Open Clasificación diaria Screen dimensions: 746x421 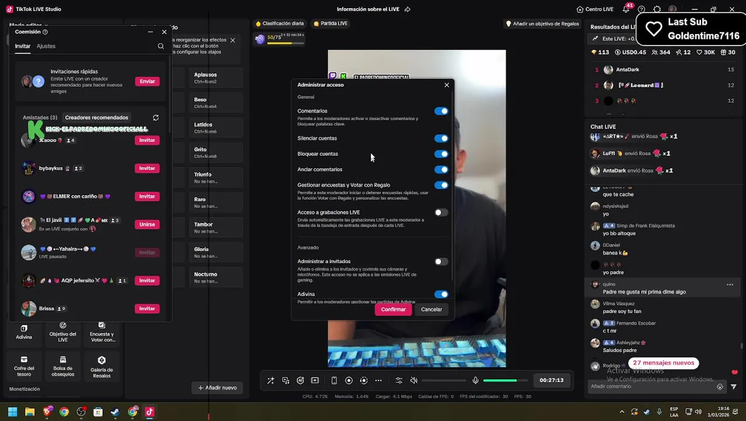[280, 23]
